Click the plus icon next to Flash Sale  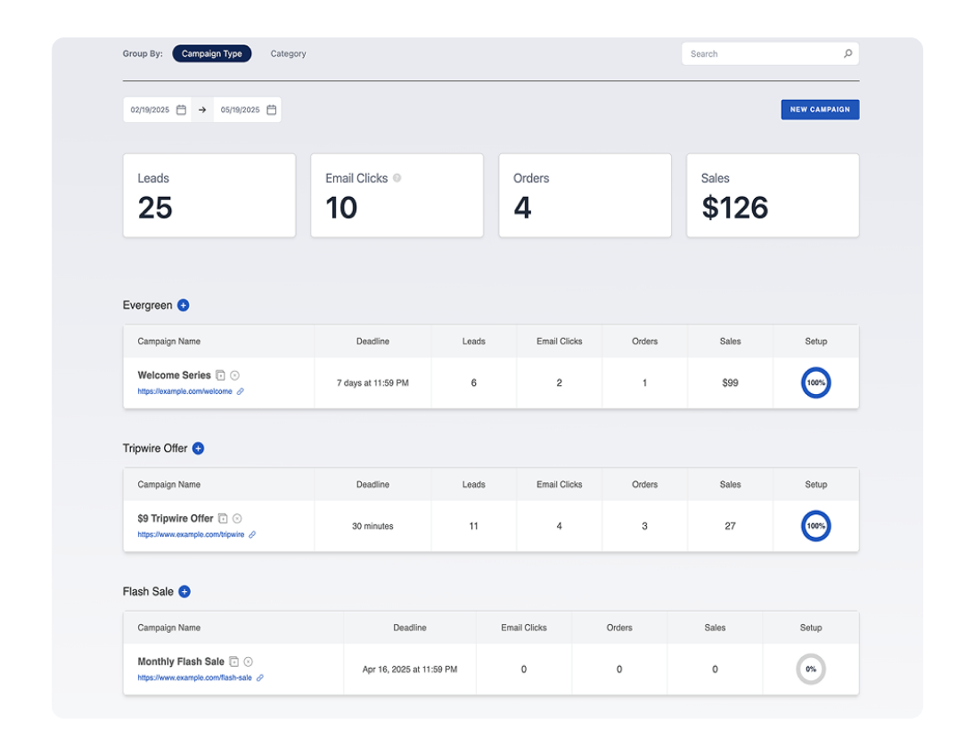[184, 592]
